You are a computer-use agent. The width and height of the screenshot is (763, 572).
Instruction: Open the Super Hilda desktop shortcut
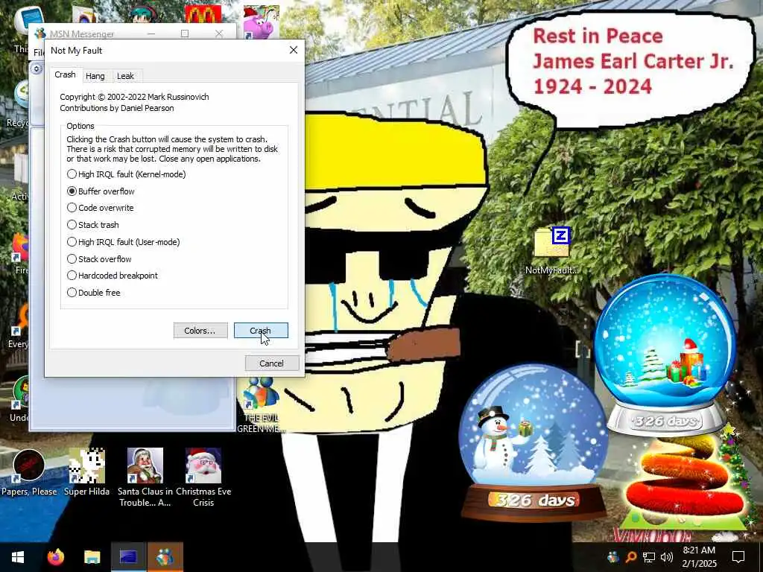click(86, 471)
